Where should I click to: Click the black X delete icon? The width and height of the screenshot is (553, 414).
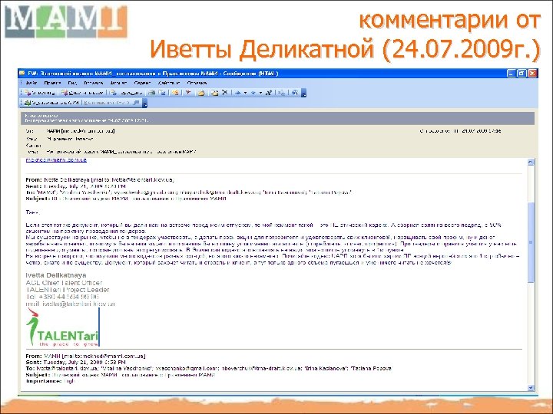[224, 93]
